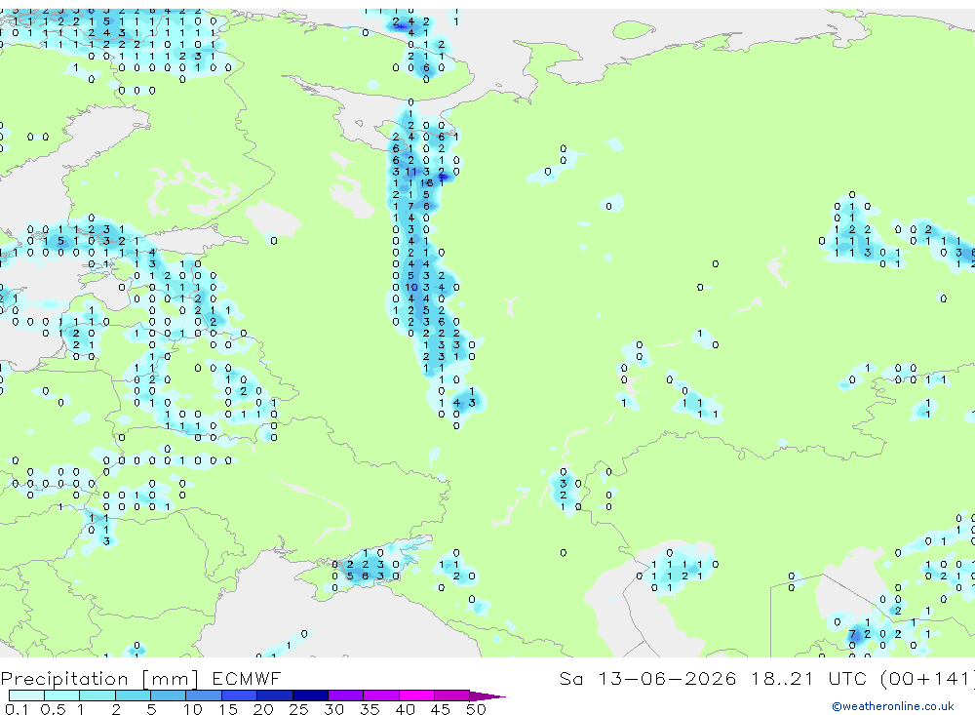Click the 'Precipitation [mm]' title text

coord(99,679)
